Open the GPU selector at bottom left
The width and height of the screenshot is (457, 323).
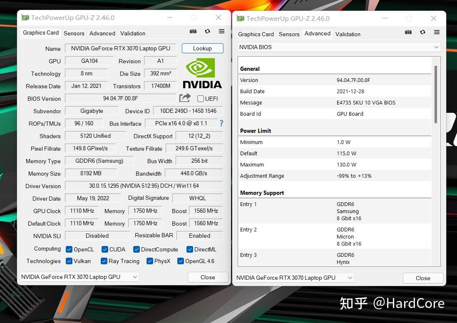79,276
